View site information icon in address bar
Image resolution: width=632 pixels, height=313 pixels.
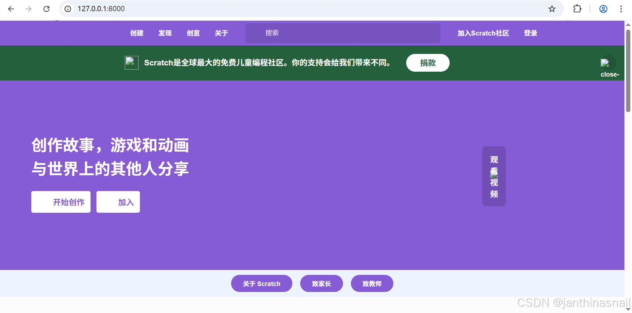click(x=68, y=9)
